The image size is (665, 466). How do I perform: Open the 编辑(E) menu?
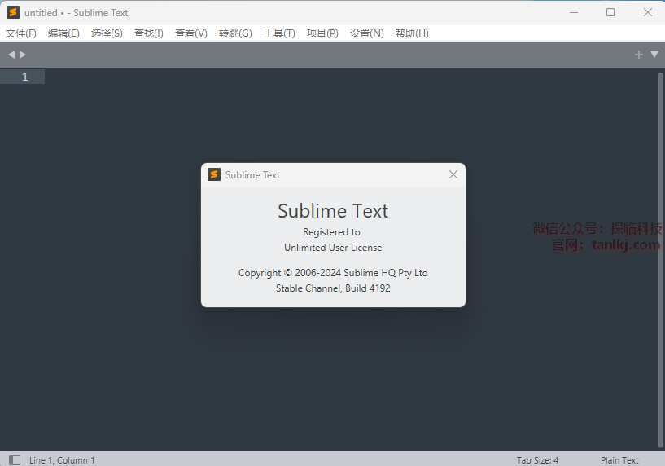pyautogui.click(x=63, y=33)
